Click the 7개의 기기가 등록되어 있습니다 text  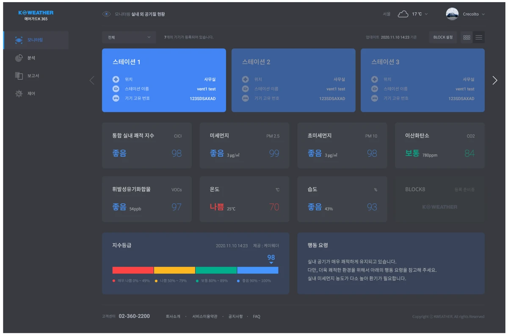coord(189,37)
